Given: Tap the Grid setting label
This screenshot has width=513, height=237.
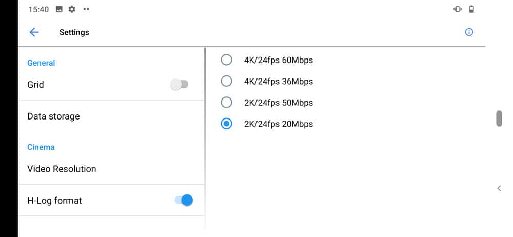Looking at the screenshot, I should tap(35, 85).
